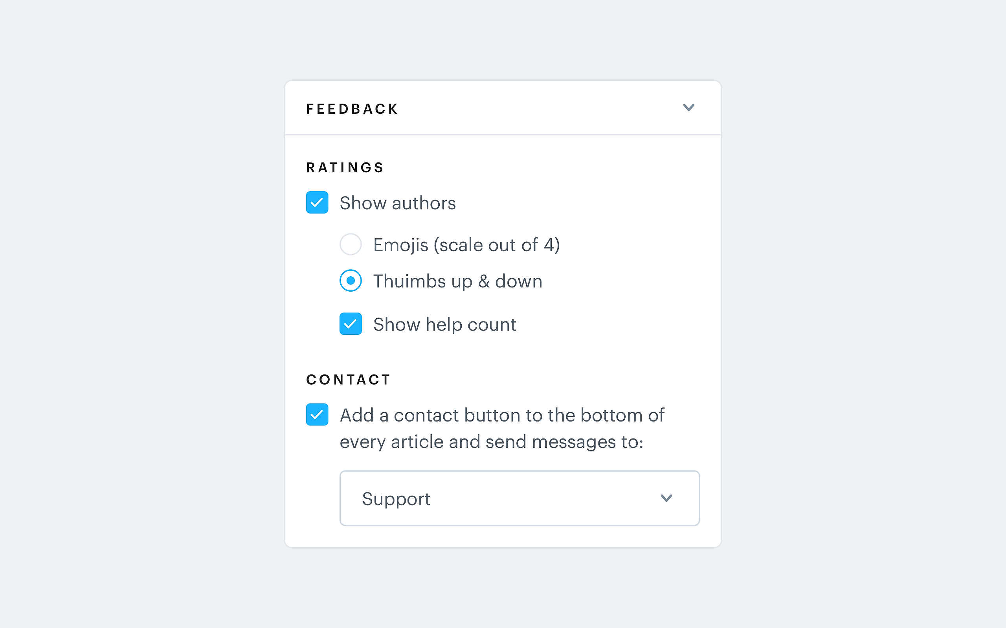Image resolution: width=1006 pixels, height=628 pixels.
Task: Open the Support dropdown menu
Action: 519,498
